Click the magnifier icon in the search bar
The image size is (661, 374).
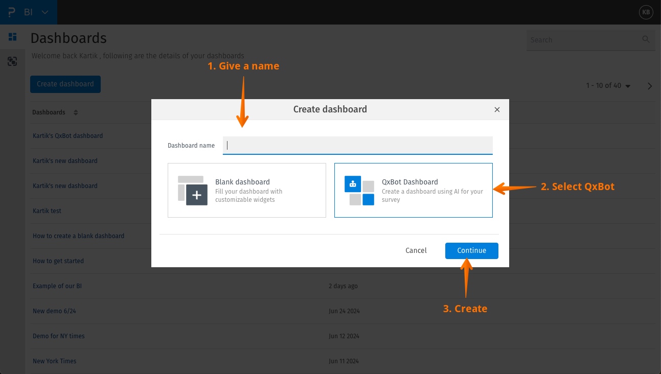(645, 39)
